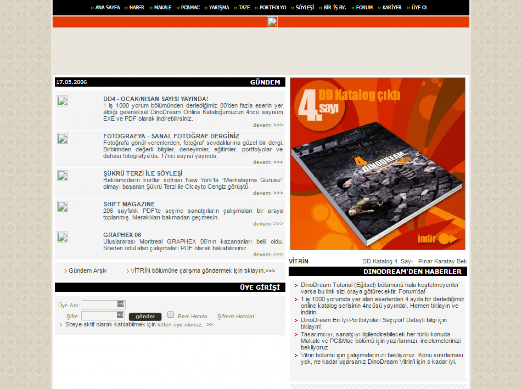The image size is (522, 389).
Task: Expand Graphex 06 article via devamı >>>
Action: 268,255
